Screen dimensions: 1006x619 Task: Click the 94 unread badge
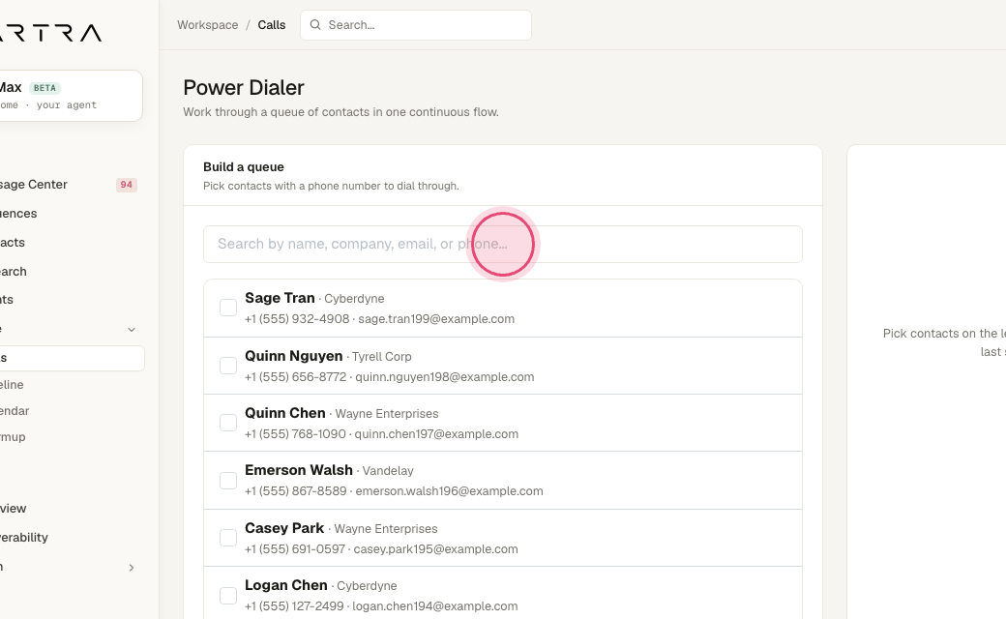[127, 185]
